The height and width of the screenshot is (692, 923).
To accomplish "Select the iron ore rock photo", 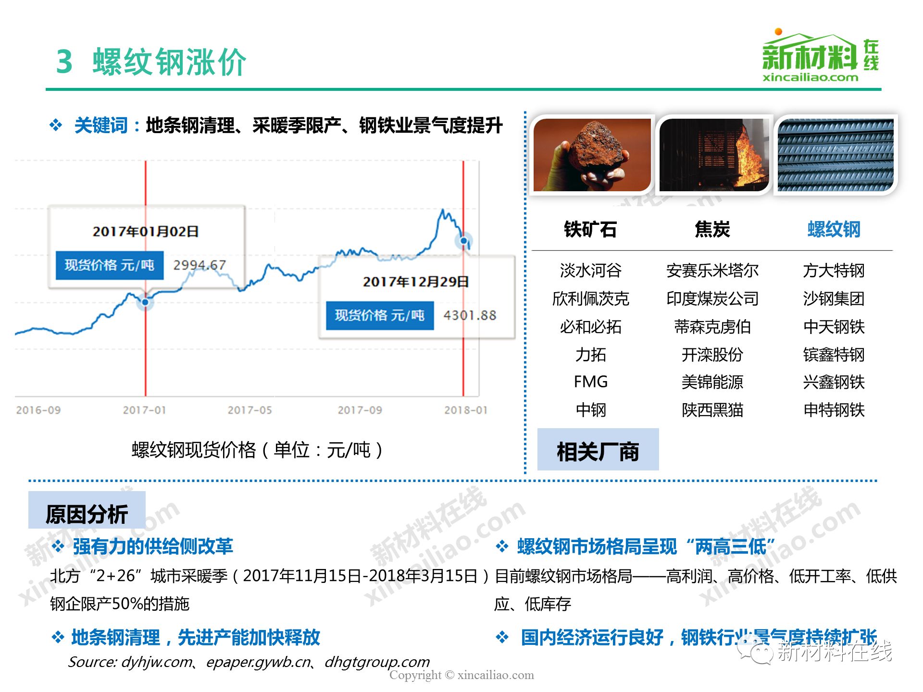I will 592,155.
